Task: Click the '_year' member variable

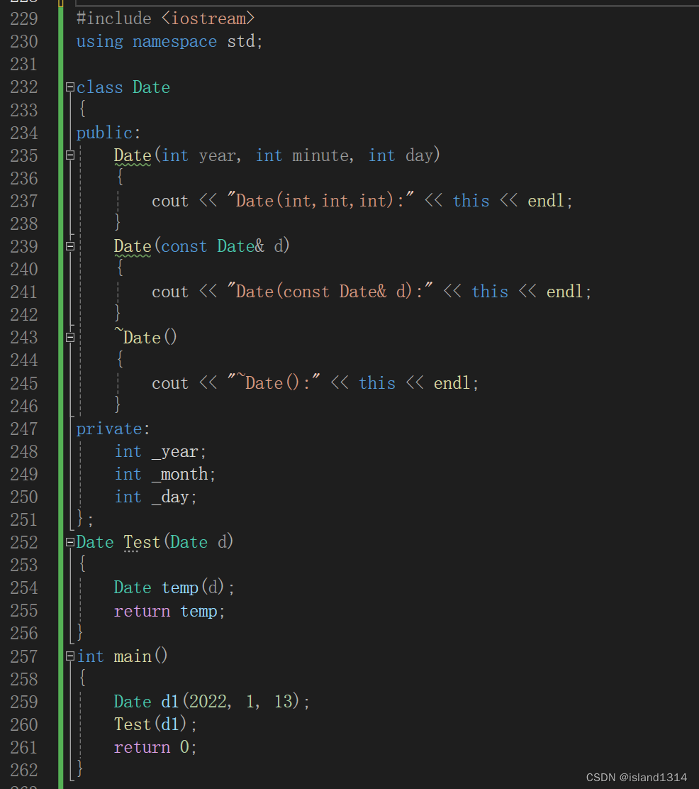Action: click(x=174, y=452)
